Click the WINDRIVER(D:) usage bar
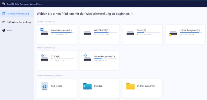The image size is (207, 100). tap(105, 33)
